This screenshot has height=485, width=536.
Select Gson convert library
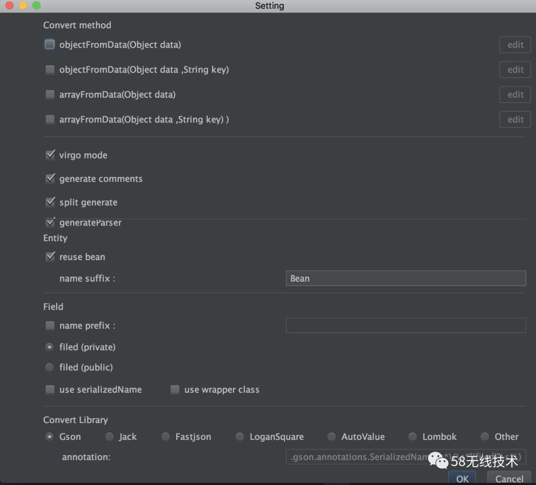tap(50, 436)
